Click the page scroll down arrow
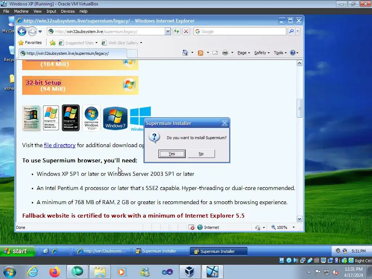Screen dimensions: 372x279 300,219
